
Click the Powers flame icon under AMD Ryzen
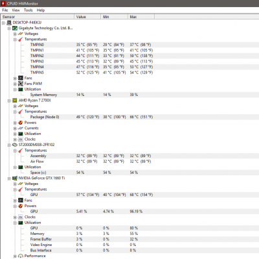(x=21, y=123)
